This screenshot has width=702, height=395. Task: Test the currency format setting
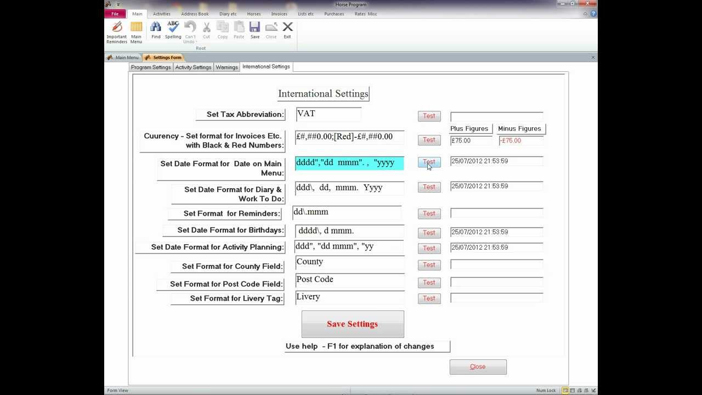(429, 140)
